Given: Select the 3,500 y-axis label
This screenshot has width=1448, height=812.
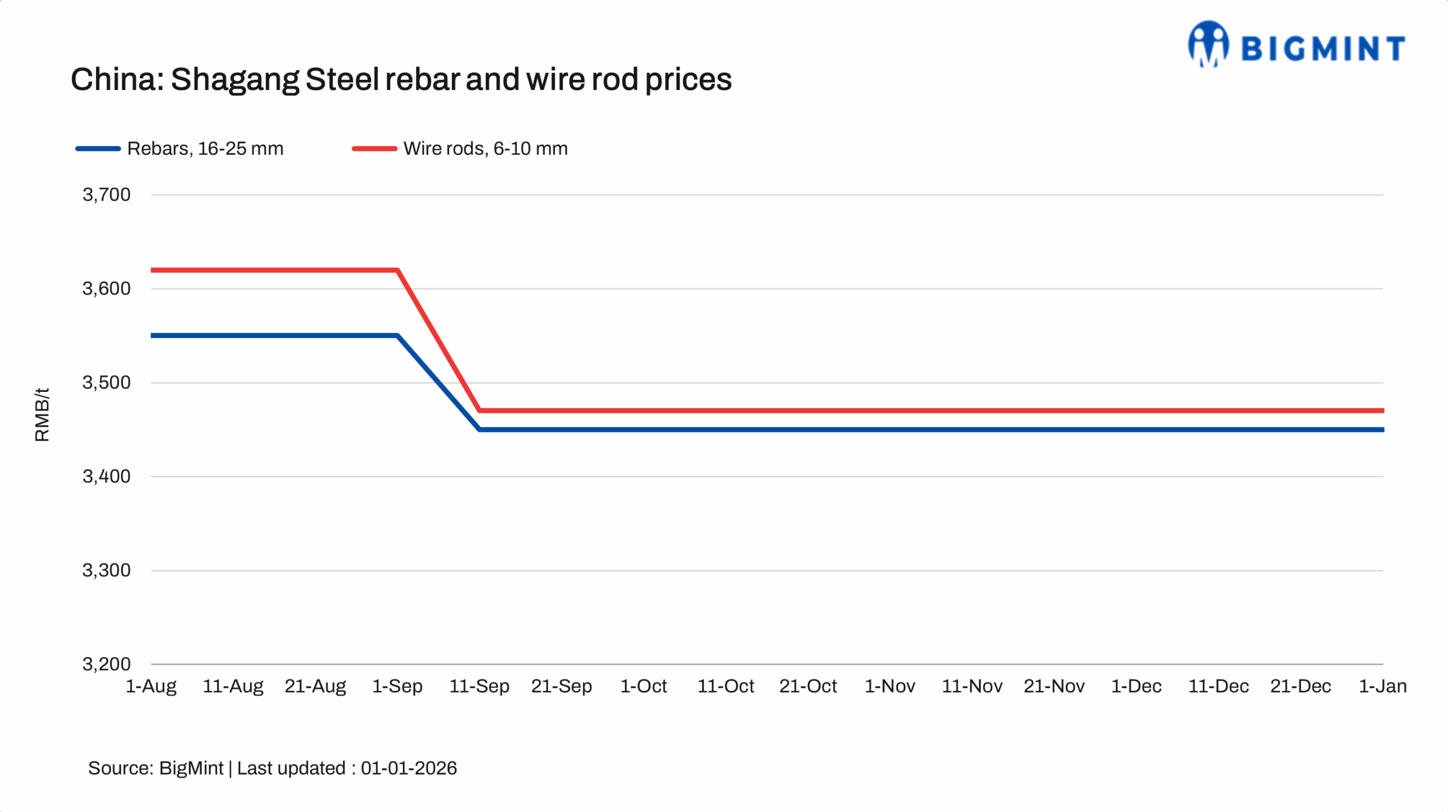Looking at the screenshot, I should (106, 383).
